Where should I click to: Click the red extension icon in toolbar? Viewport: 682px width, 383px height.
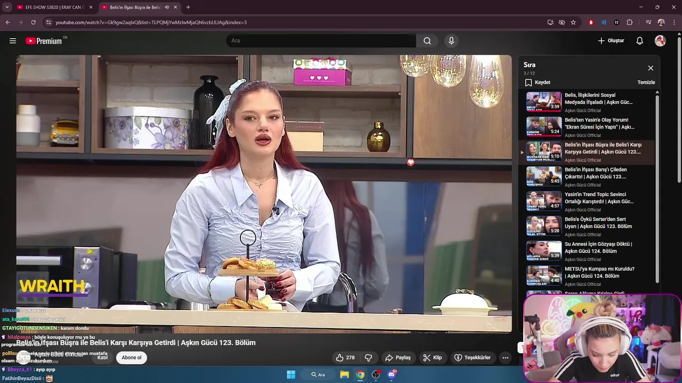591,22
